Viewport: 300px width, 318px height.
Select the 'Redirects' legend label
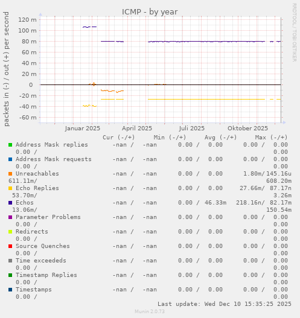[x=32, y=232]
